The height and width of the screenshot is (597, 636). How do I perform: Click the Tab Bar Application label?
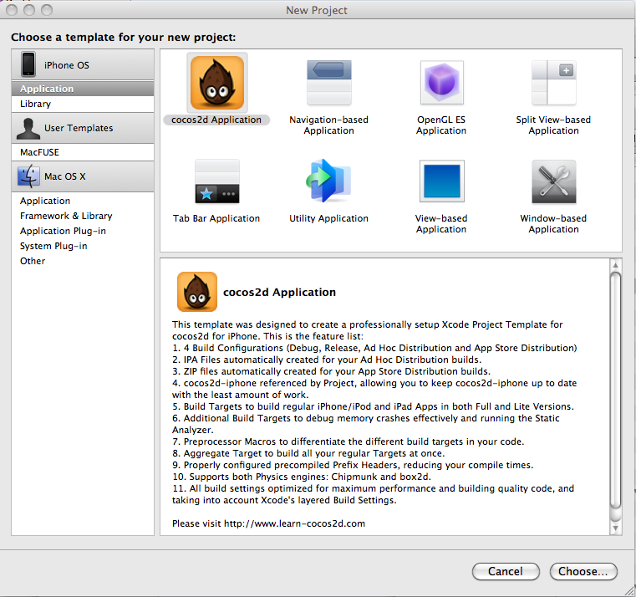pyautogui.click(x=216, y=218)
